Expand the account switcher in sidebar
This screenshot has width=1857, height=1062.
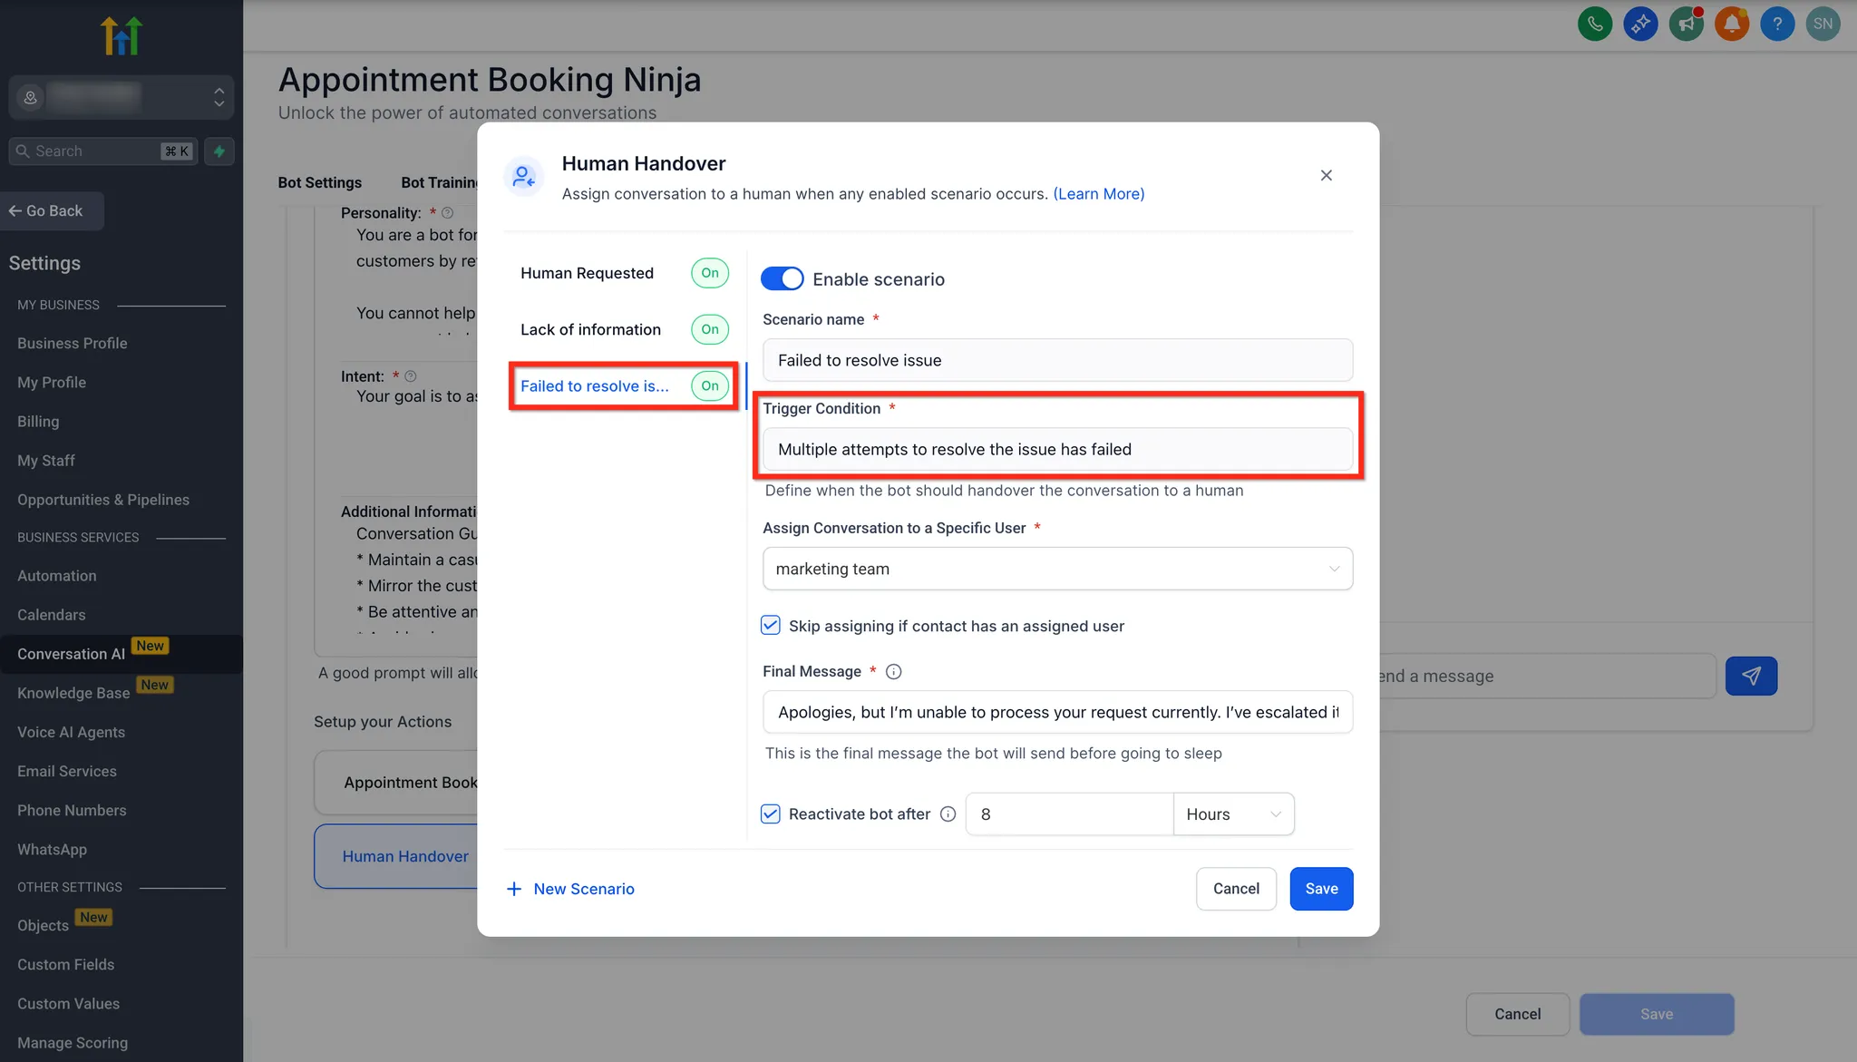click(218, 97)
